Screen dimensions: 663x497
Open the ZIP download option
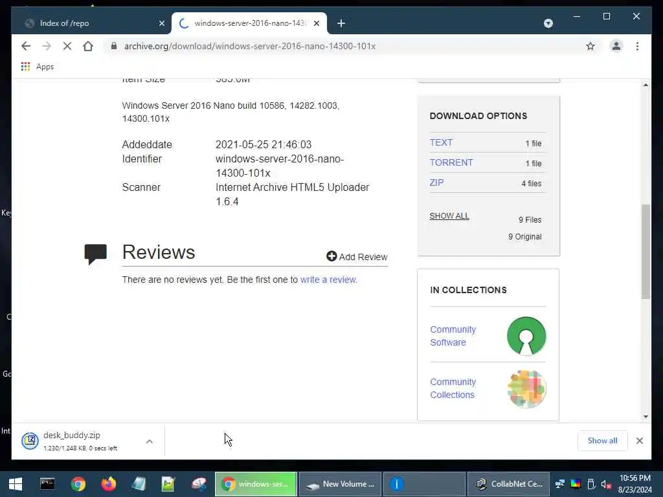437,182
